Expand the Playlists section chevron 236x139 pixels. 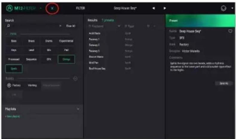click(x=78, y=109)
